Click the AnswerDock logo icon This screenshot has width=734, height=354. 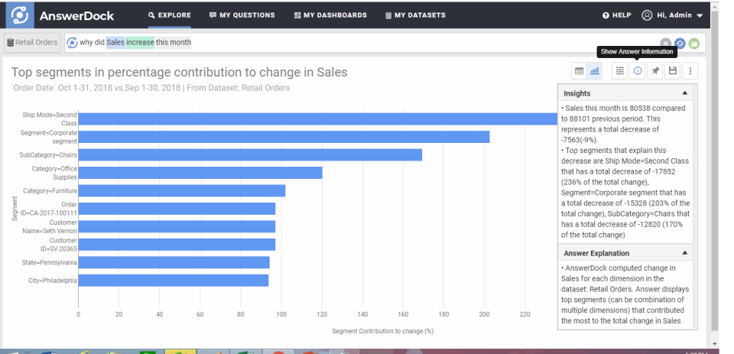tap(21, 15)
